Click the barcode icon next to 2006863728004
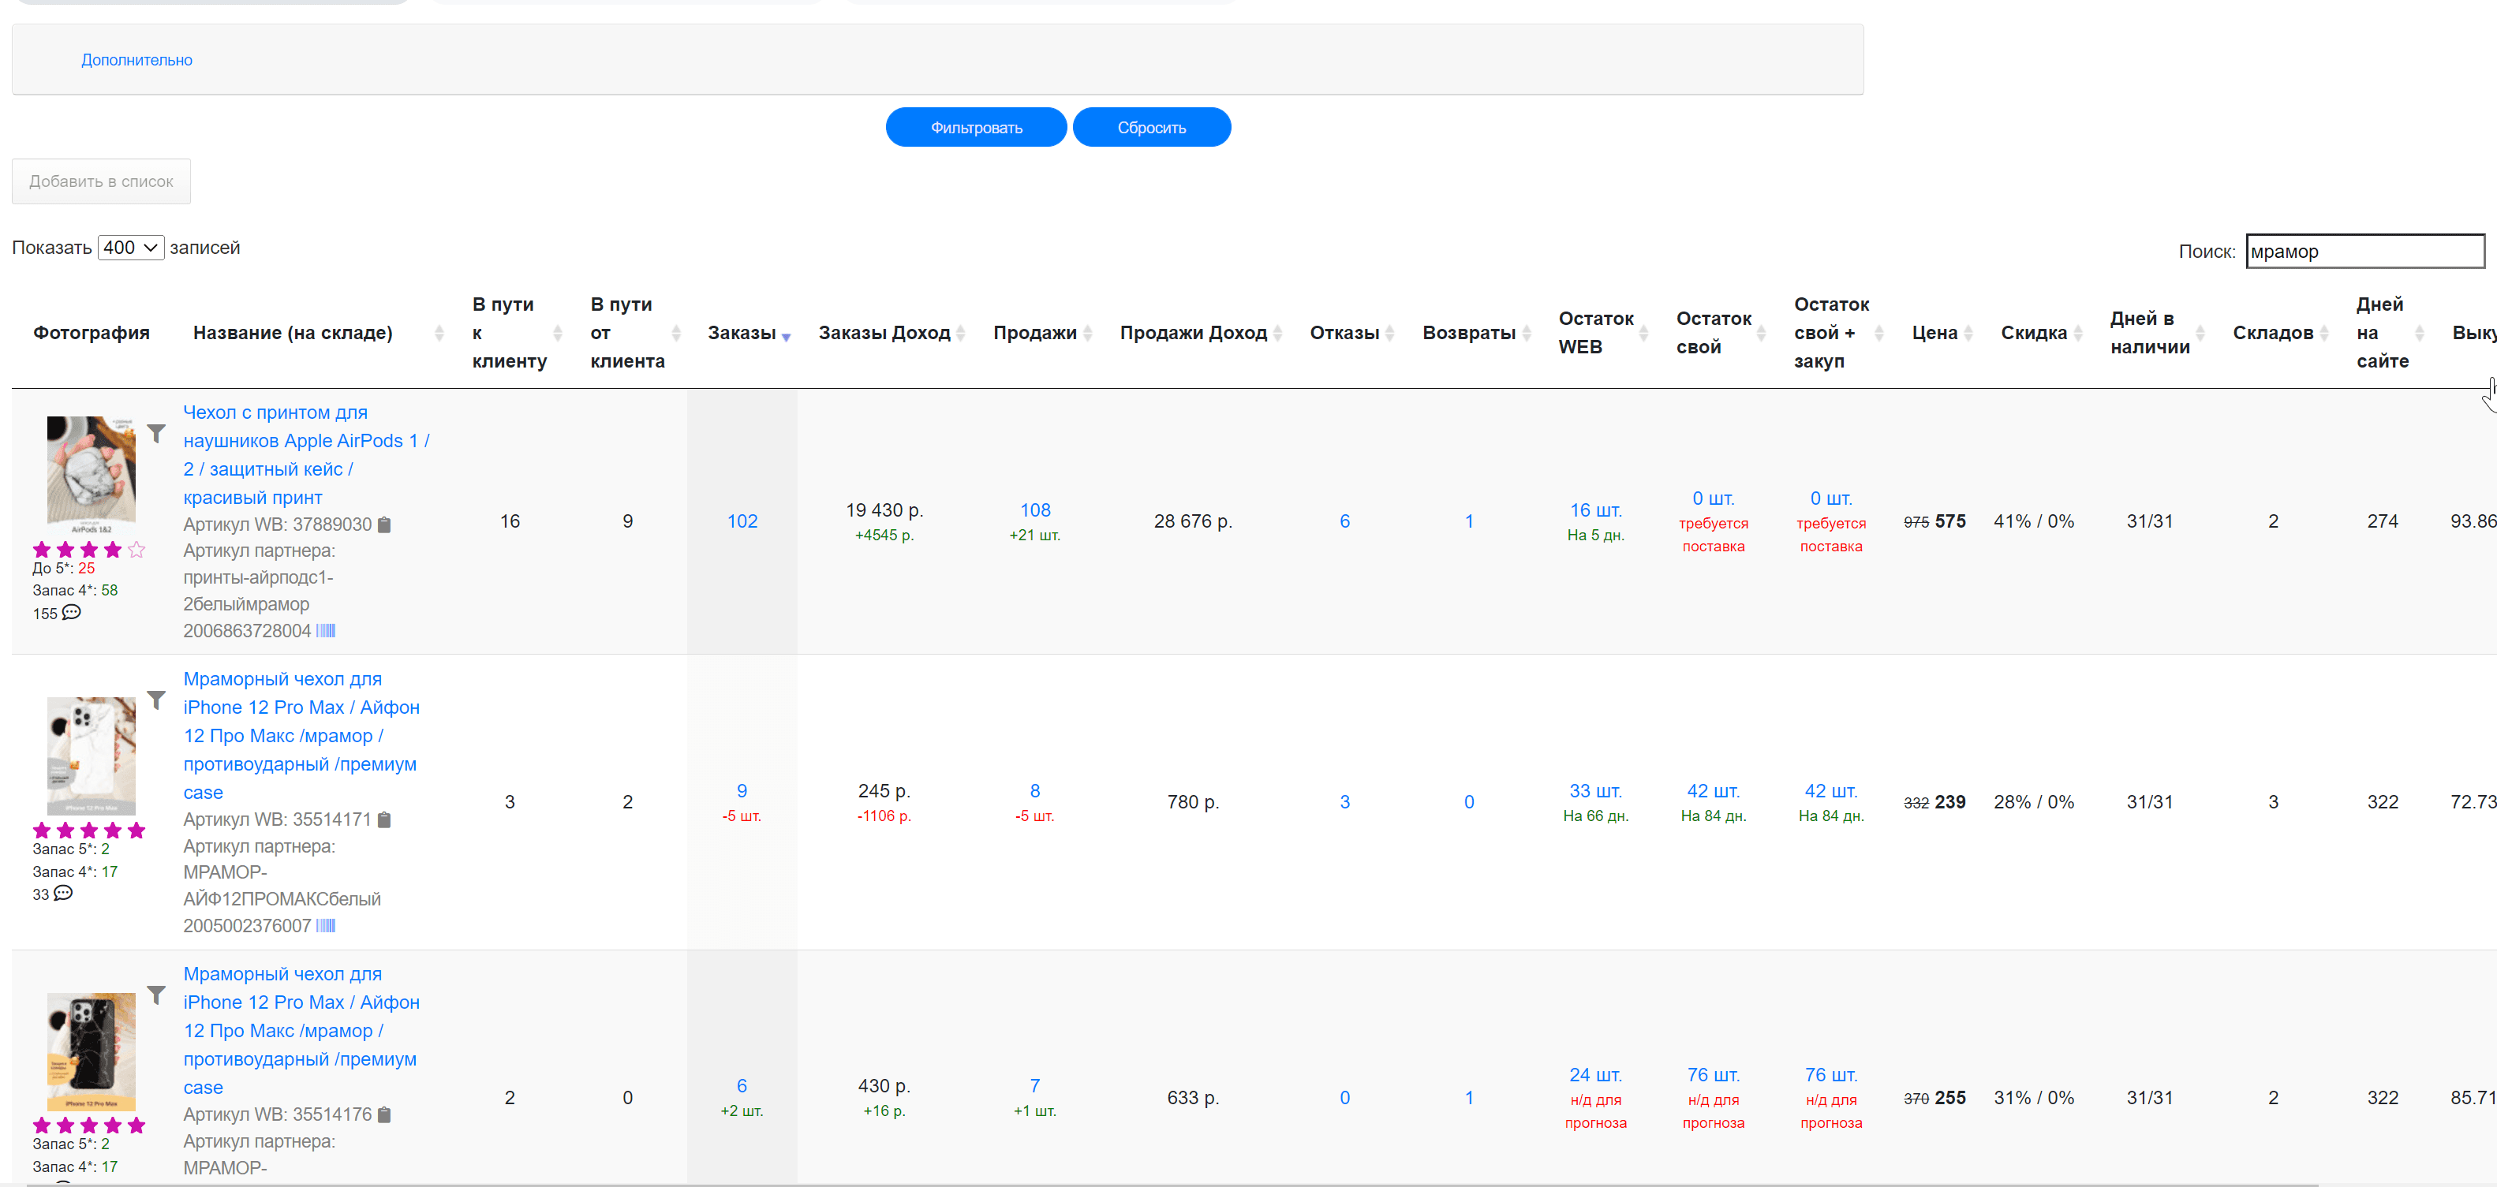The image size is (2497, 1187). click(326, 631)
